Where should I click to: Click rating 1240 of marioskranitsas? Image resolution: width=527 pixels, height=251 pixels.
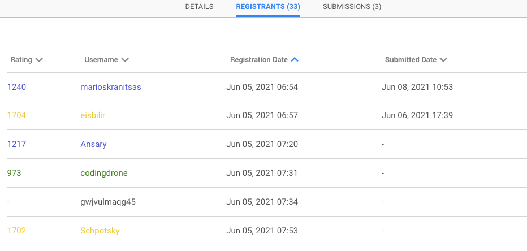(17, 87)
